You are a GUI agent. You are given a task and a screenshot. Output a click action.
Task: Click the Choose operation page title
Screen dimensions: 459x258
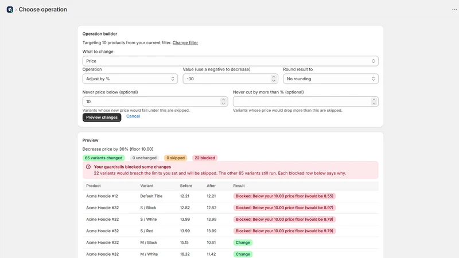click(x=42, y=9)
